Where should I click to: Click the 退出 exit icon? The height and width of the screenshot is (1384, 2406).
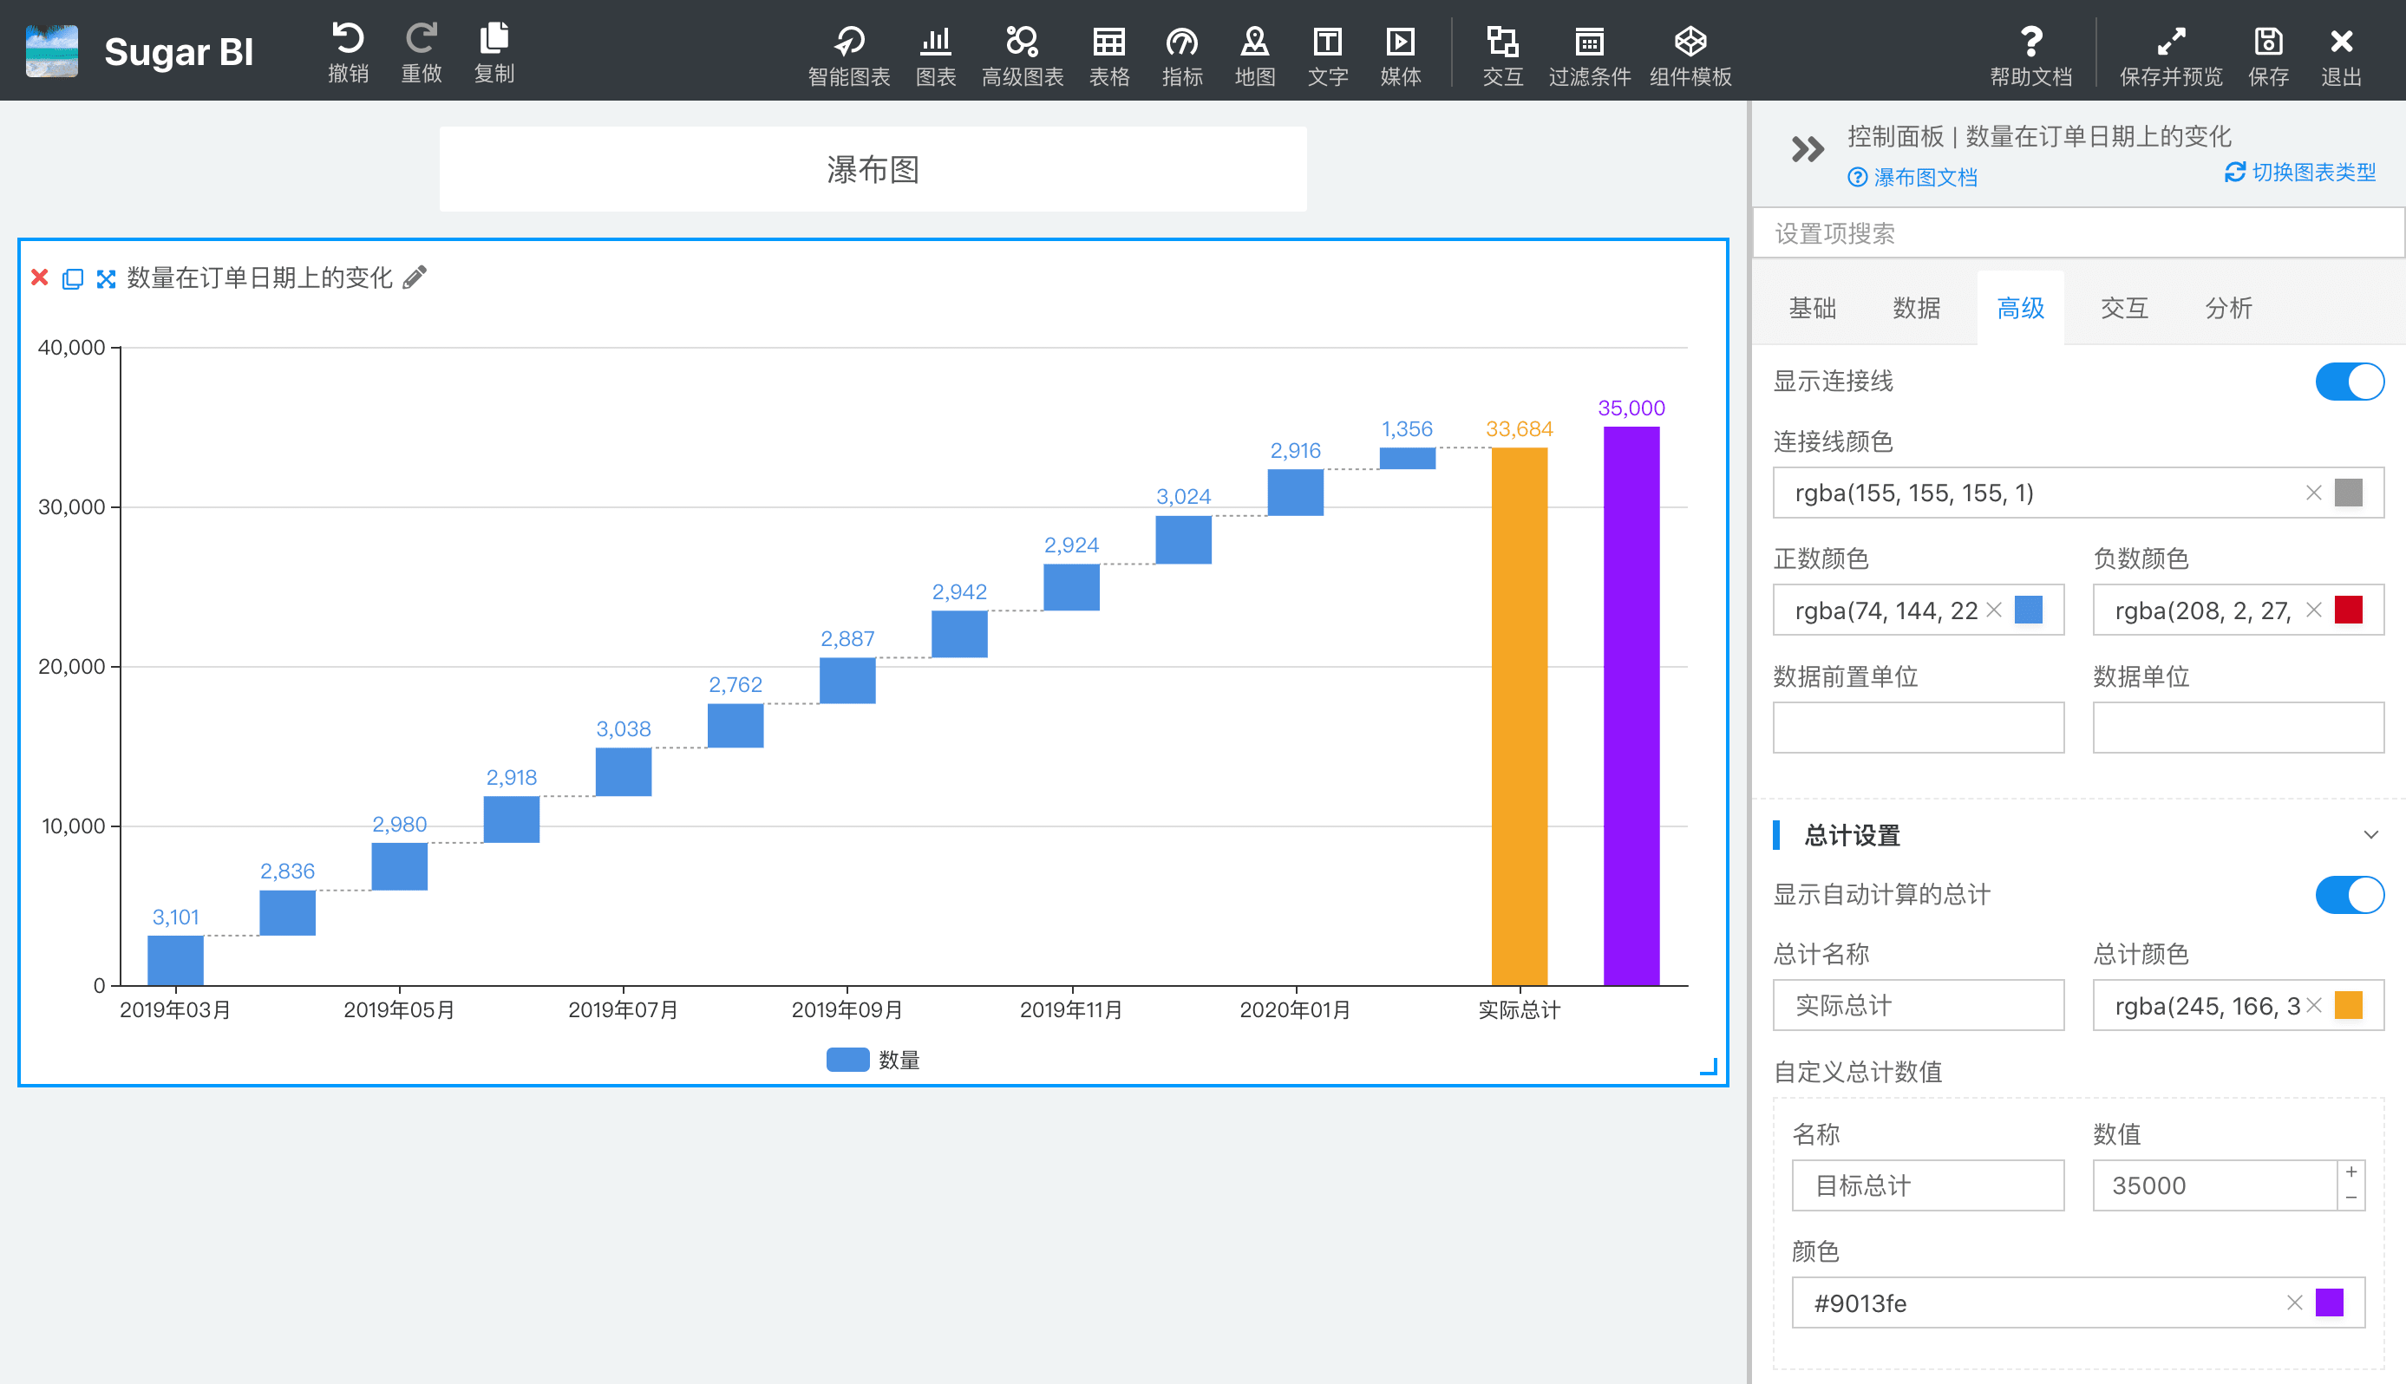click(x=2341, y=55)
